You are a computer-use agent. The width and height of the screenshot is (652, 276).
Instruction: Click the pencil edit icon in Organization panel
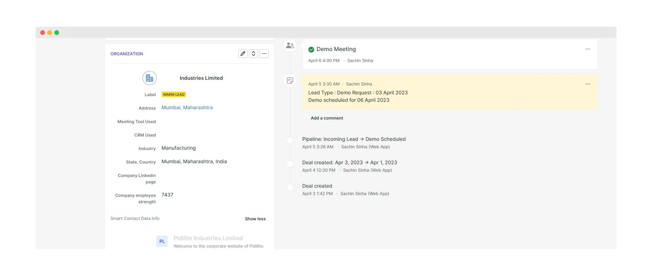coord(243,54)
